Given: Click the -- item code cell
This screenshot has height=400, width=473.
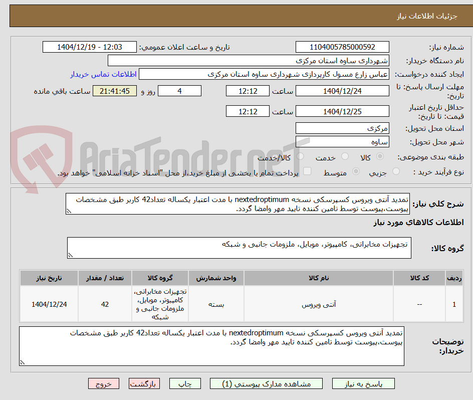Looking at the screenshot, I should (x=419, y=304).
